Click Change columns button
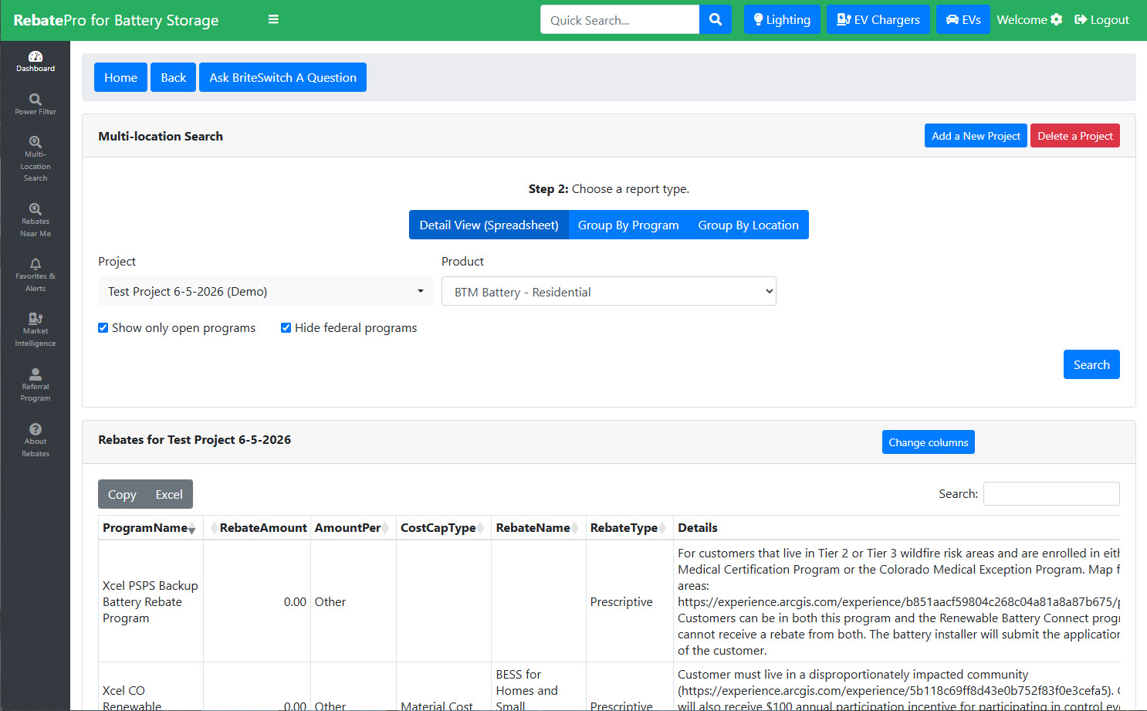Viewport: 1147px width, 711px height. 929,442
